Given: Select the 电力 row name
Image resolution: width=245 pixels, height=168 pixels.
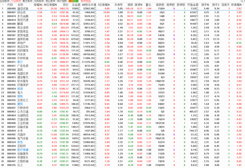Looking at the screenshot, I should click(20, 93).
